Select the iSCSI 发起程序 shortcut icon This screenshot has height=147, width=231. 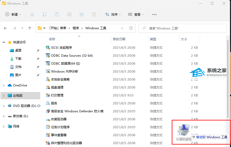pyautogui.click(x=48, y=47)
